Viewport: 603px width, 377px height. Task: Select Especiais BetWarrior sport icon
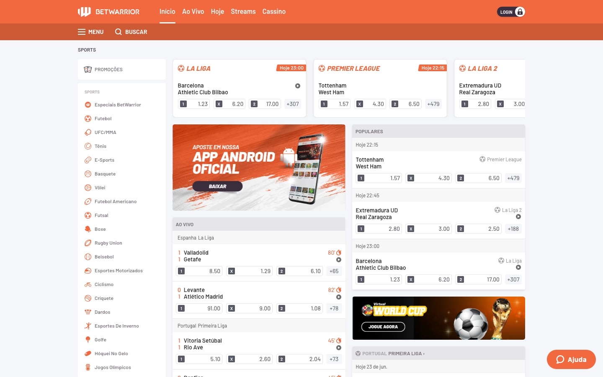[x=88, y=105]
